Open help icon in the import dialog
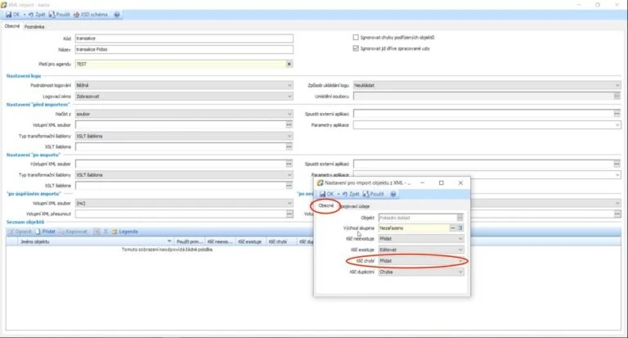Screen dimensions: 628x338 (x=393, y=194)
